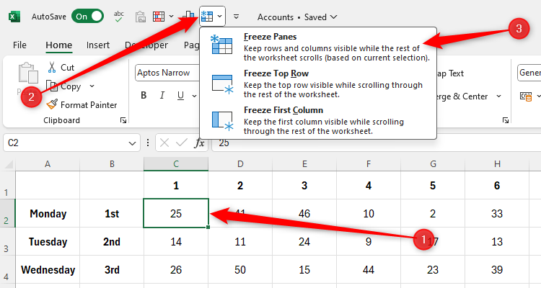Click the Merge & Center button
Image resolution: width=541 pixels, height=288 pixels.
462,96
